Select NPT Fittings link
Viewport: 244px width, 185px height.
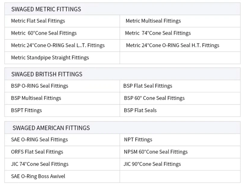(x=138, y=140)
